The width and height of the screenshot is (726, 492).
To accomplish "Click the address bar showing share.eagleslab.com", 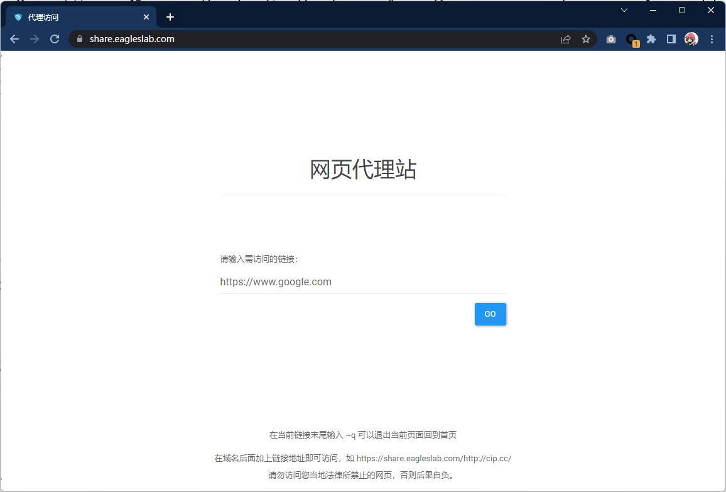I will [314, 39].
